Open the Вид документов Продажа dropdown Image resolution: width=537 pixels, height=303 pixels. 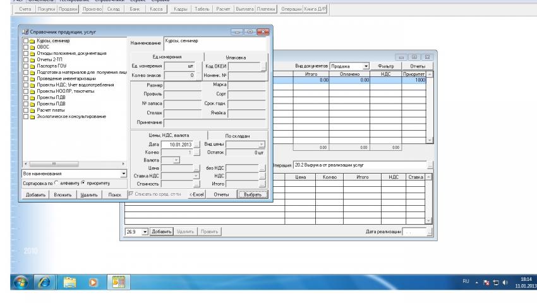tap(365, 66)
